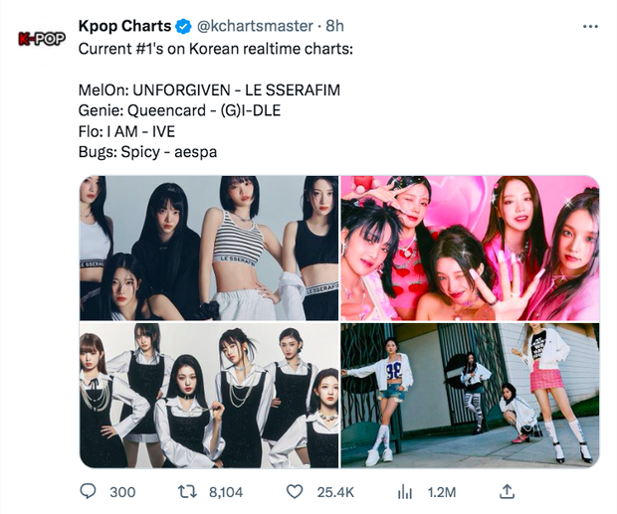Click the retweet arrows icon
The width and height of the screenshot is (617, 514).
(x=187, y=491)
